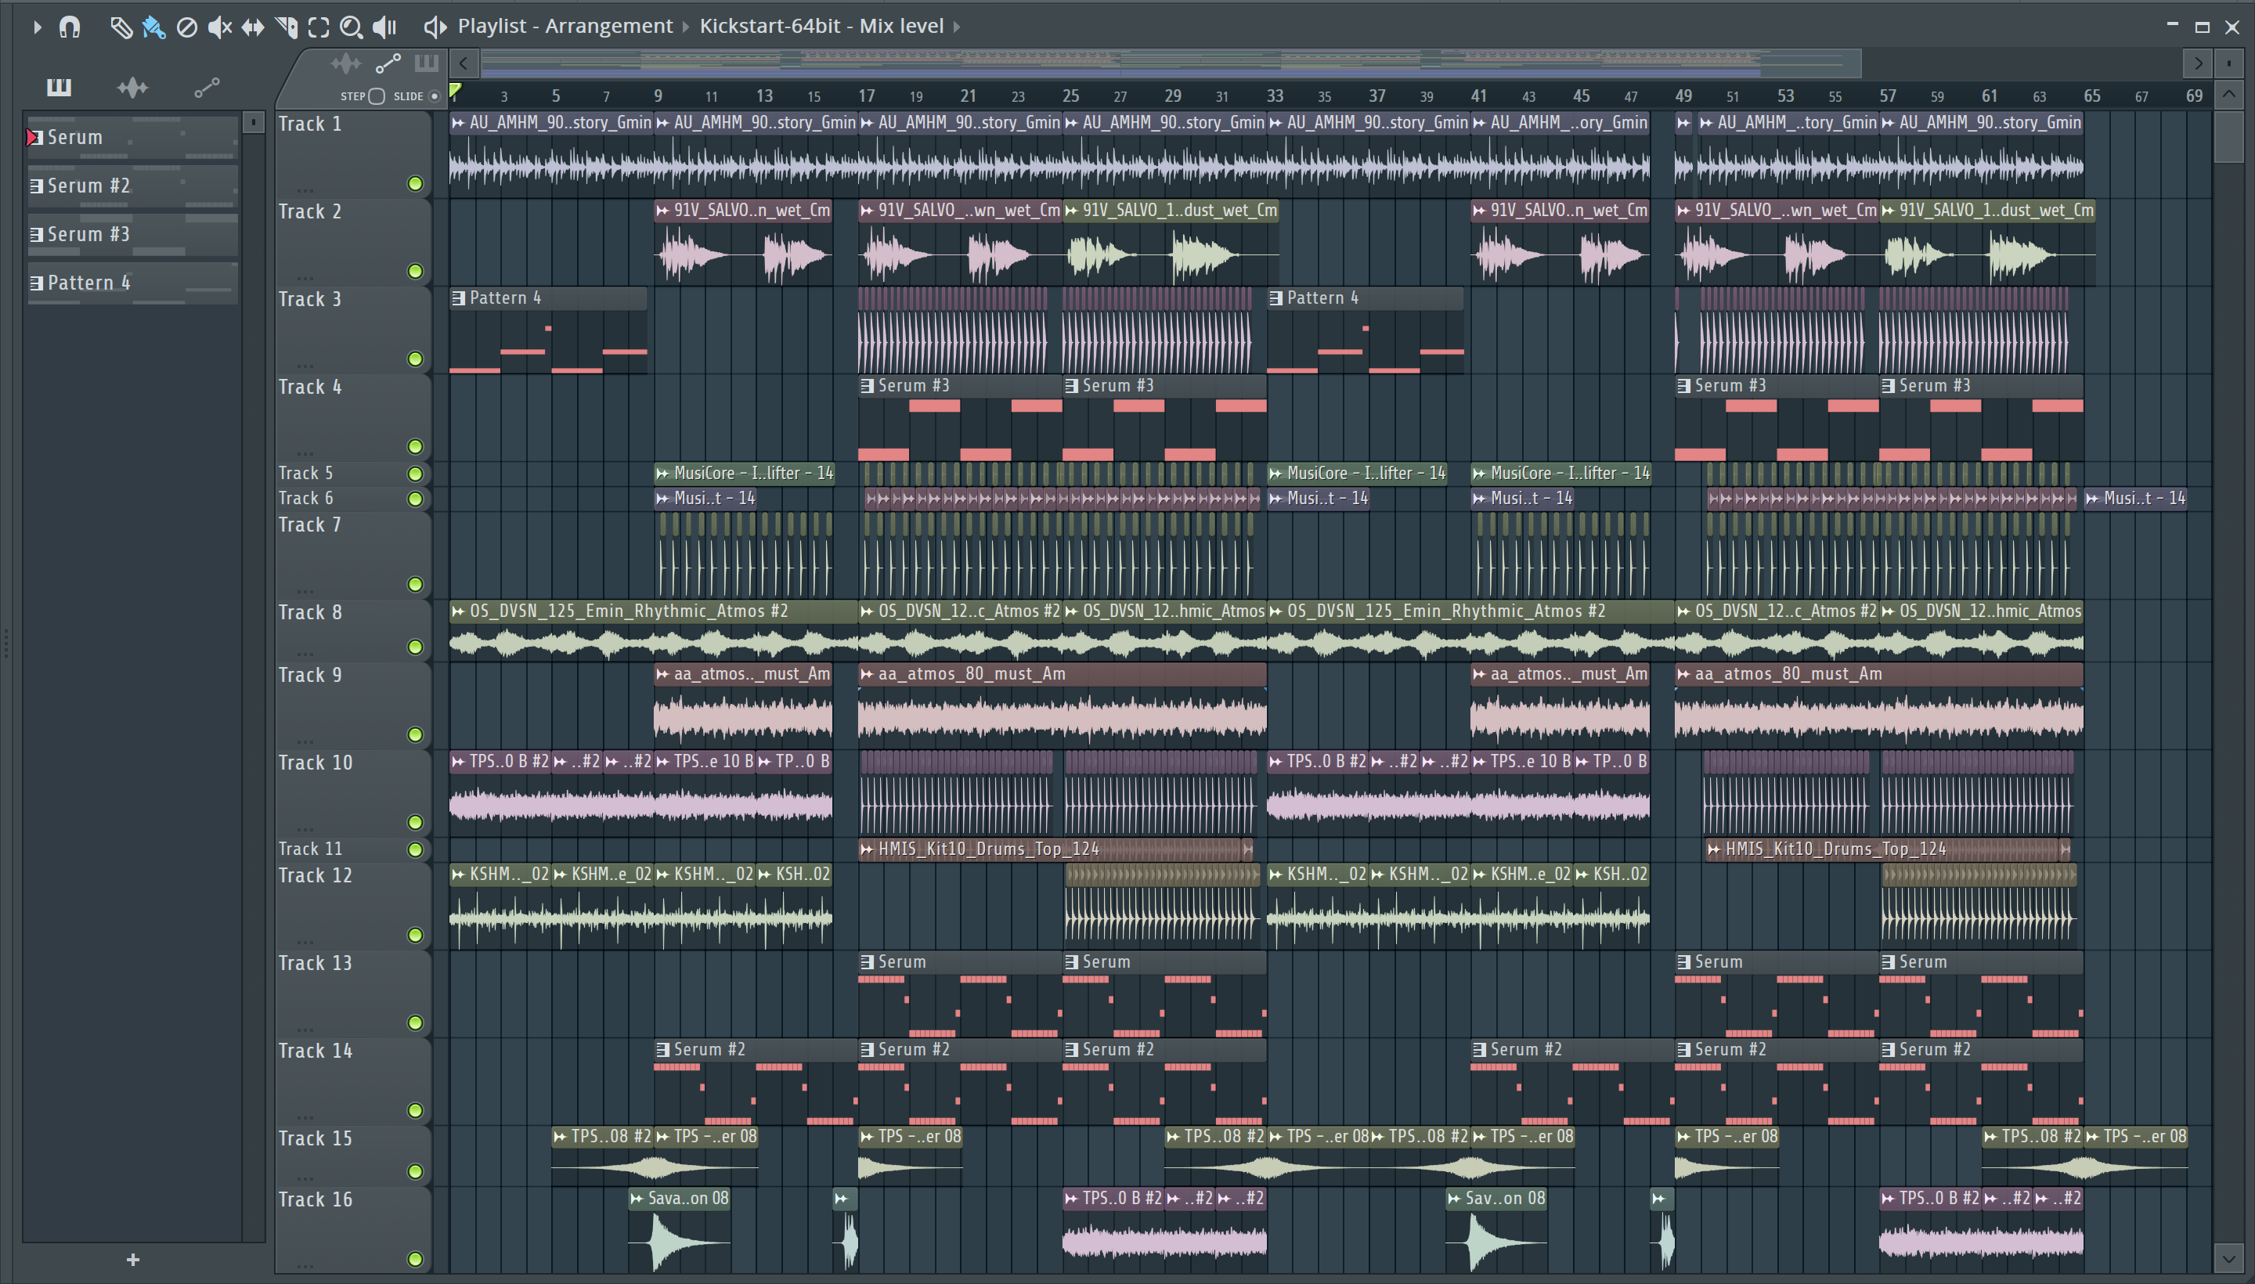Click Kickstart-64bit - Mix level breadcrumb
Viewport: 2255px width, 1284px height.
[822, 27]
